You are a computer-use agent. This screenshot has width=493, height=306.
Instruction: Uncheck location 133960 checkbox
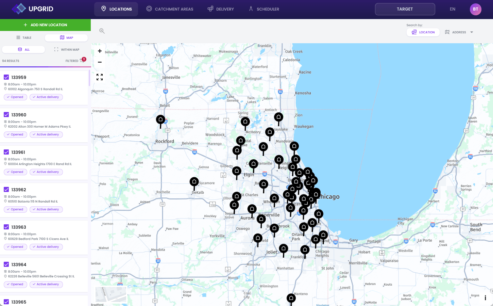pyautogui.click(x=6, y=115)
